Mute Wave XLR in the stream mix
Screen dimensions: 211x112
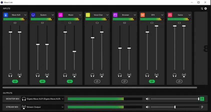click(x=20, y=75)
